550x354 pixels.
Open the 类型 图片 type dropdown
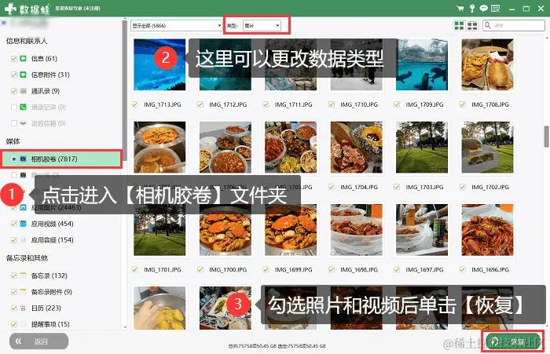(262, 25)
